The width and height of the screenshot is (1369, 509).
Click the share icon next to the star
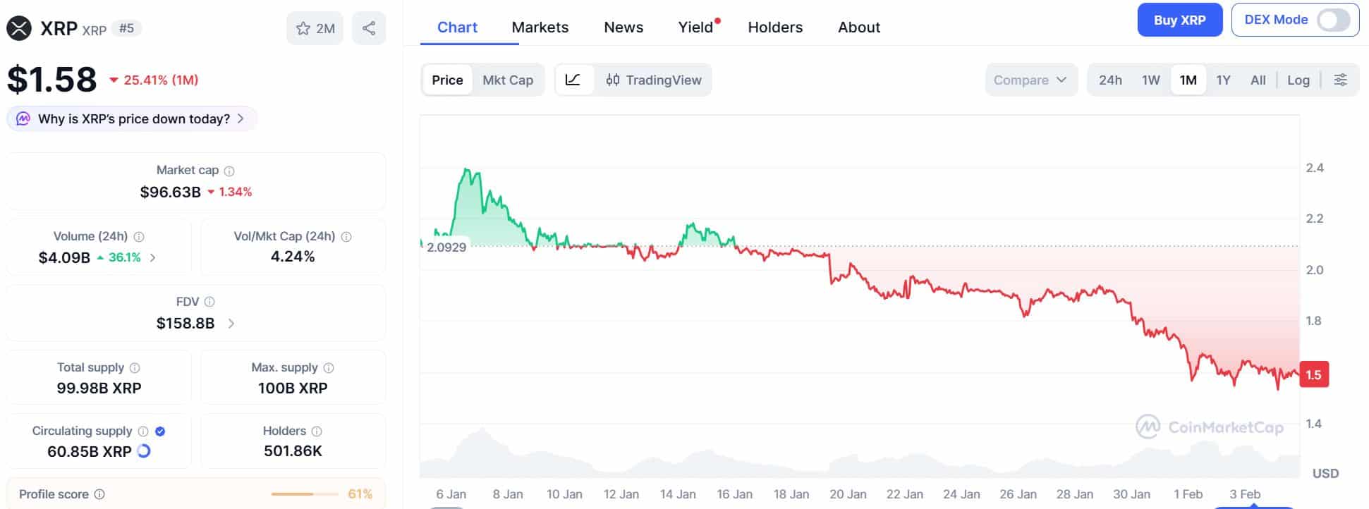pyautogui.click(x=369, y=28)
